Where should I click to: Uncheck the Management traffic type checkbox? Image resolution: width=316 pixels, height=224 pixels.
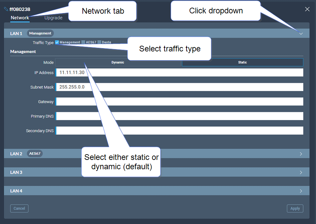coord(57,42)
